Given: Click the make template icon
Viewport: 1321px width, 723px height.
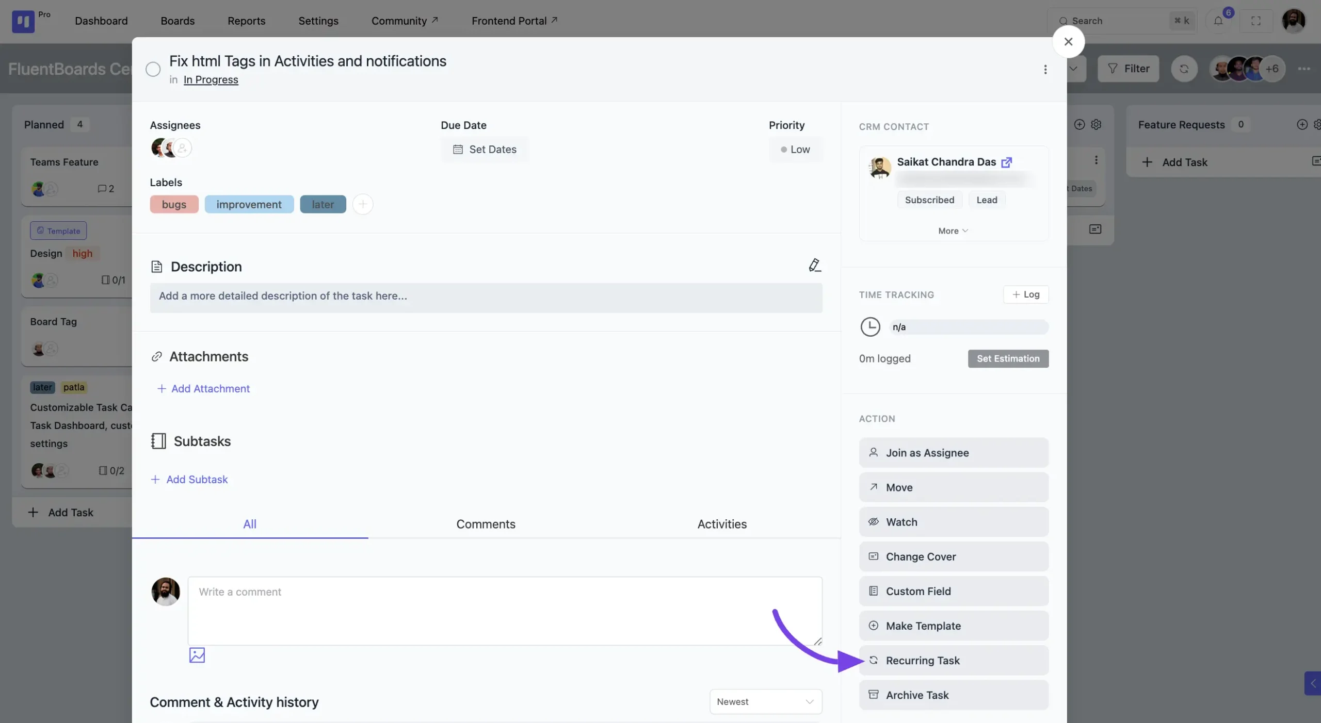Looking at the screenshot, I should [x=873, y=626].
